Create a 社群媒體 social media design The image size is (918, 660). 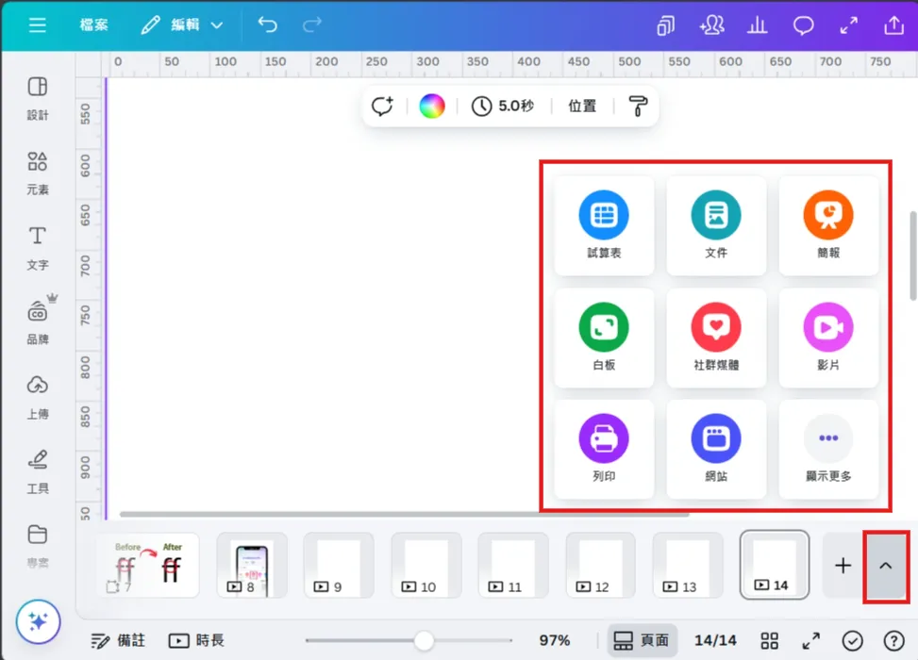click(x=716, y=338)
